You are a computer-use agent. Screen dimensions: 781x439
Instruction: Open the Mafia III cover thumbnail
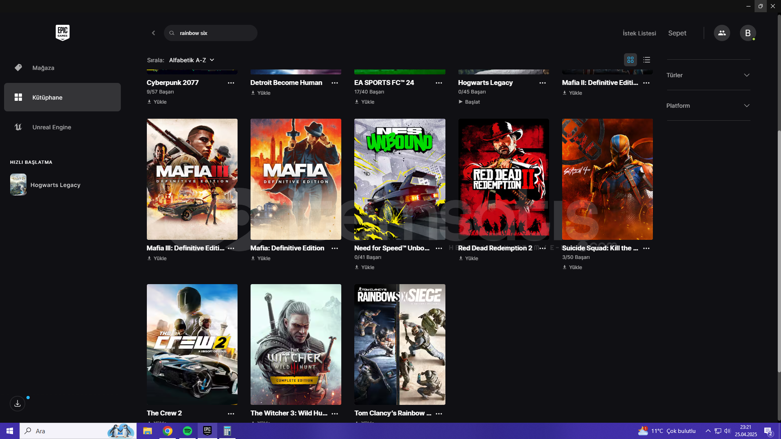point(192,179)
